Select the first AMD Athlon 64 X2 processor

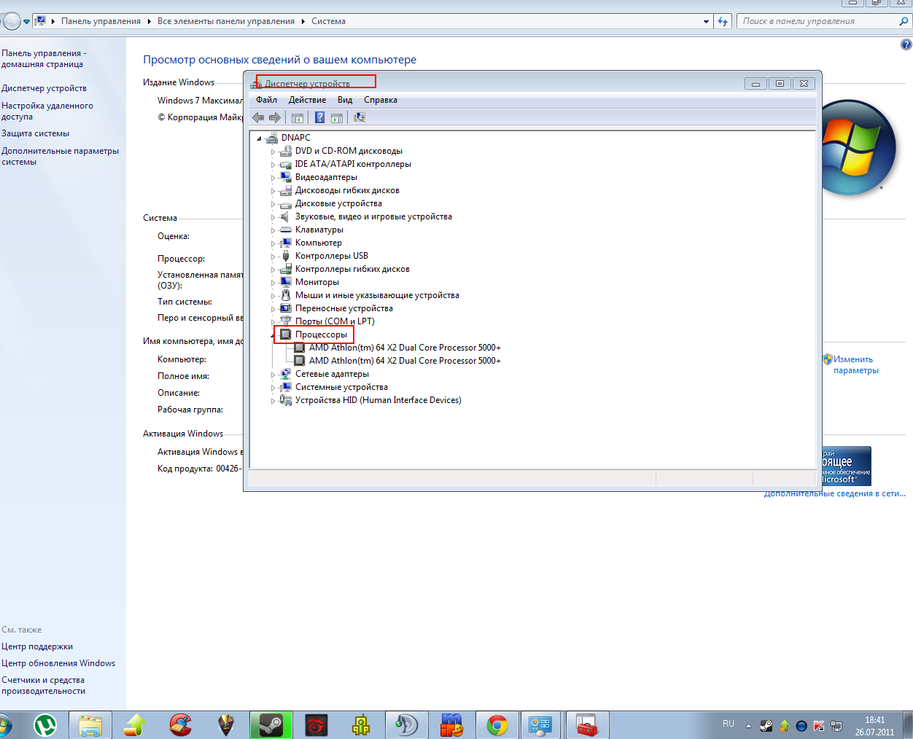(x=404, y=348)
